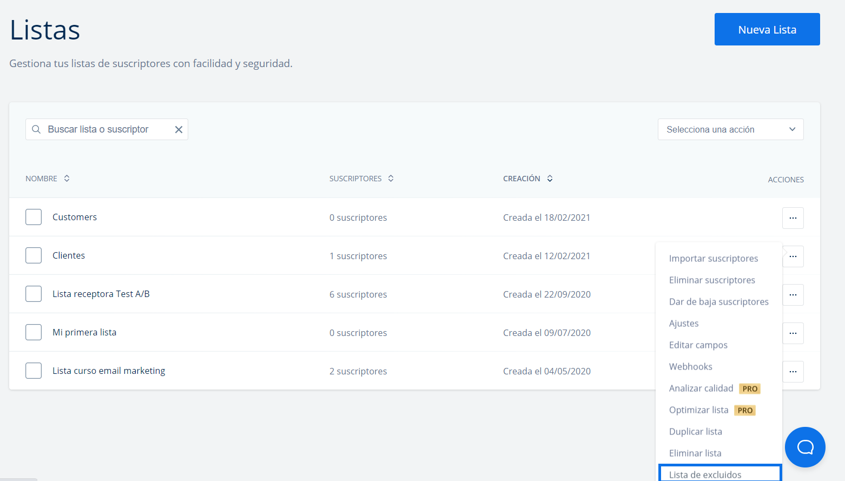Click the Creada el 04/05/2020 text
Screen dimensions: 845x481
[547, 371]
